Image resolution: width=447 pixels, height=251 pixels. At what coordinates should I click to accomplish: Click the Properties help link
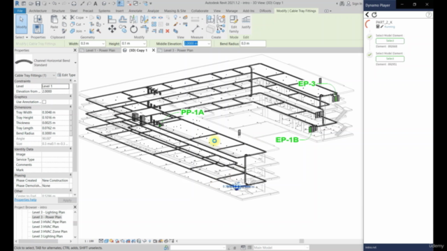click(25, 200)
